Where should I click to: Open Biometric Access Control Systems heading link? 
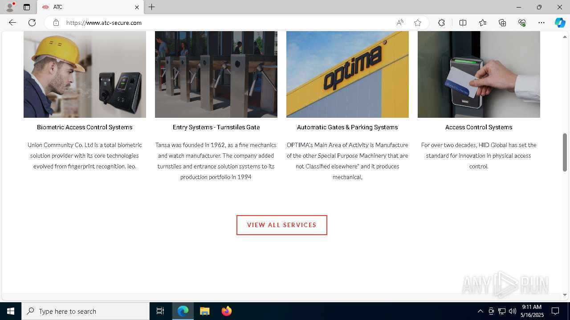tap(85, 127)
